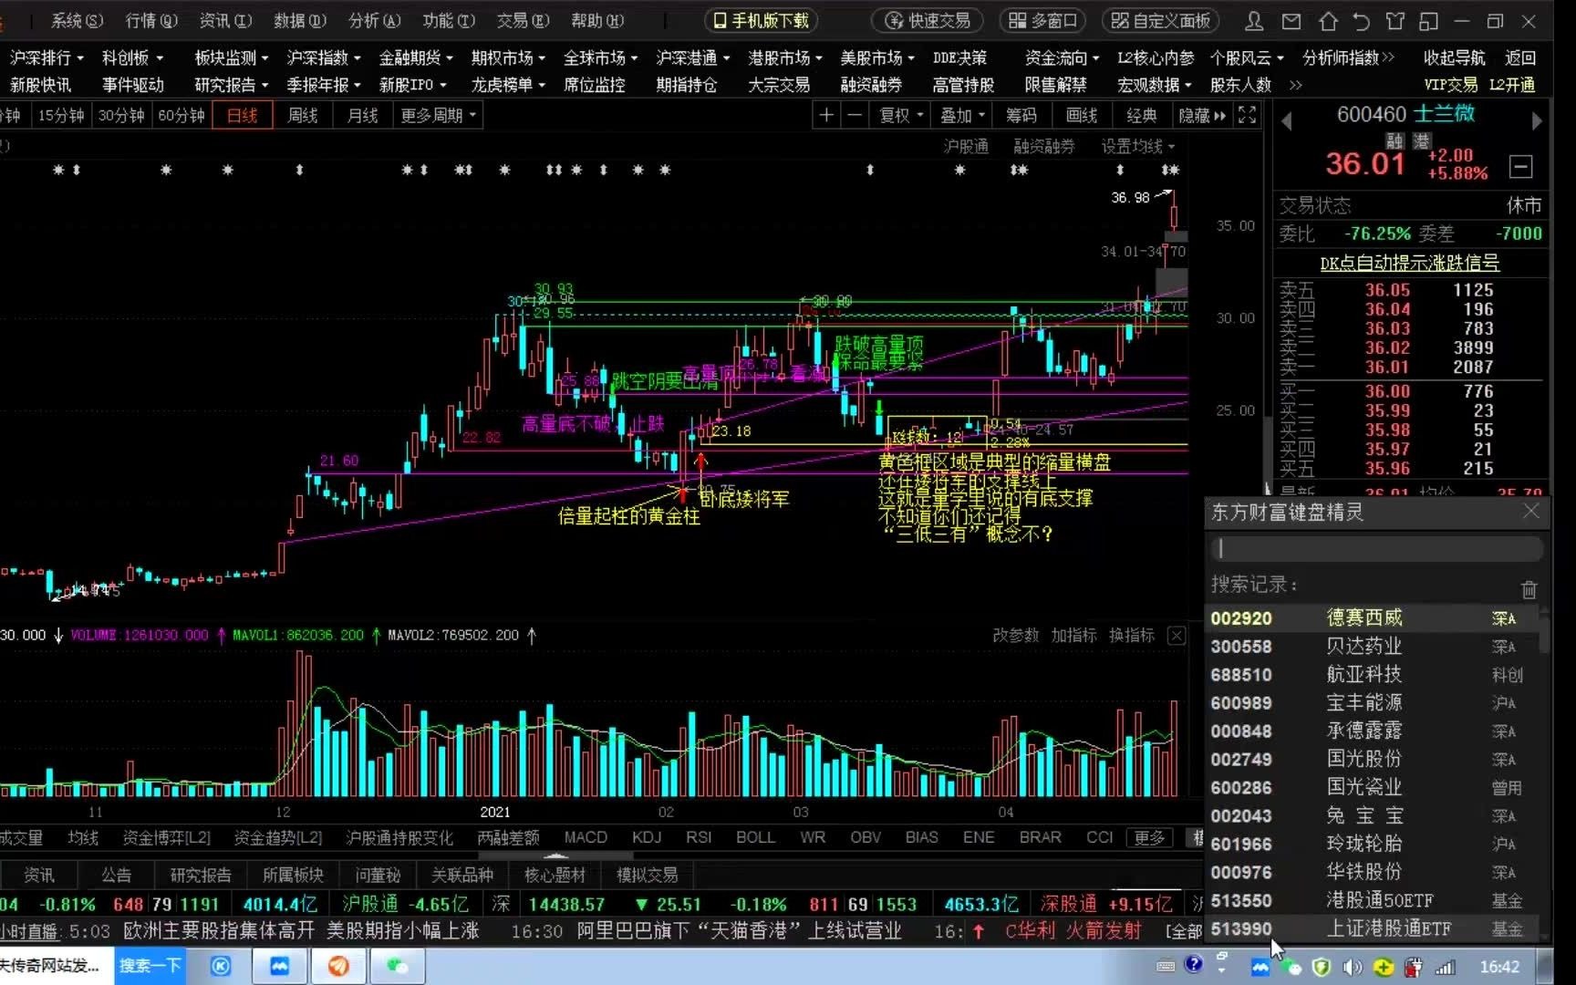Viewport: 1576px width, 985px height.
Task: Expand hidden toolbar items with 隐藏 arrows
Action: tap(1202, 115)
